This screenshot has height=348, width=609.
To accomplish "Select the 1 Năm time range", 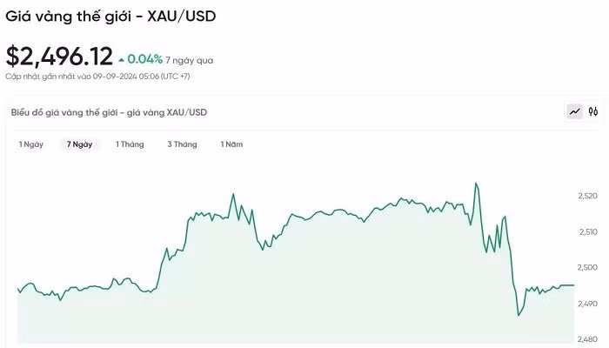I will click(x=231, y=144).
